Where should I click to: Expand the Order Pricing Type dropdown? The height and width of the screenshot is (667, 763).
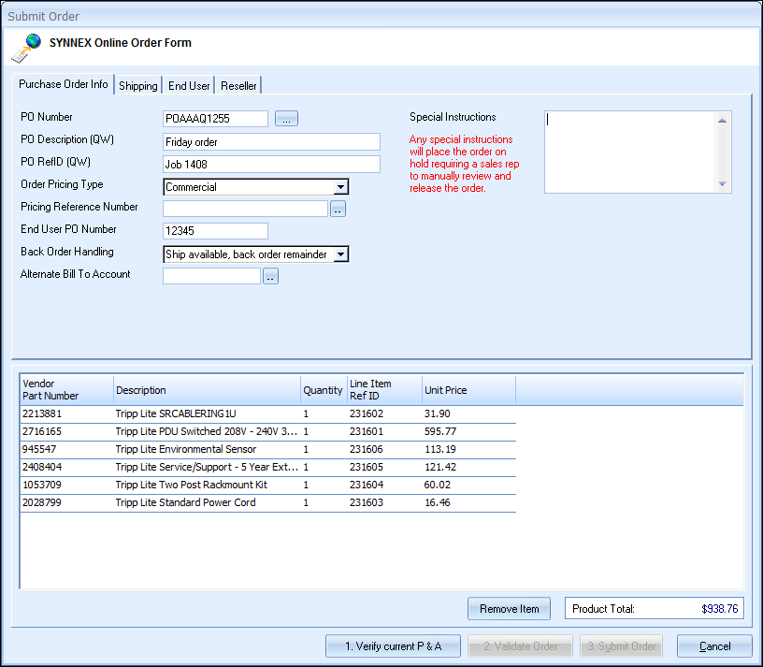point(341,187)
